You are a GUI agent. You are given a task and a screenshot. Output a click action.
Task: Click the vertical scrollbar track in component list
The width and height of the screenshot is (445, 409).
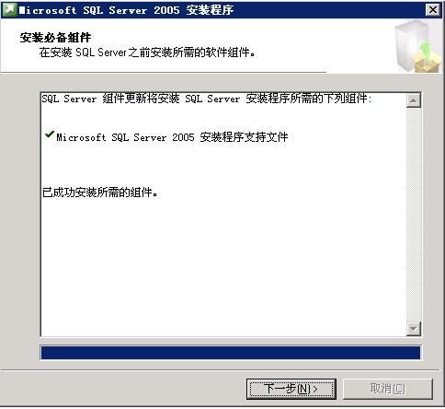click(x=414, y=215)
